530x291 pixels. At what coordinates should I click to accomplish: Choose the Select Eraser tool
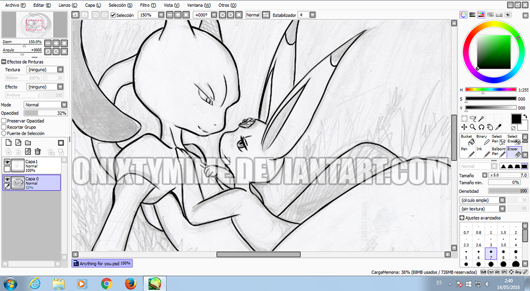point(514,139)
